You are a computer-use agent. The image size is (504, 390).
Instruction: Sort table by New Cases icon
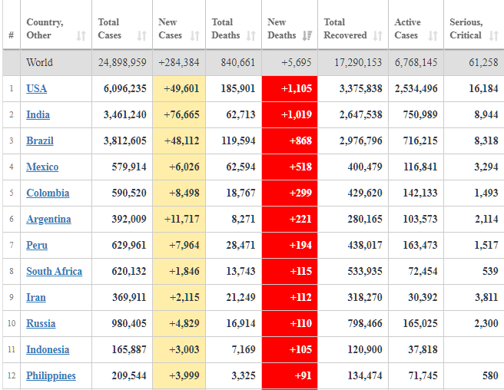tap(195, 35)
